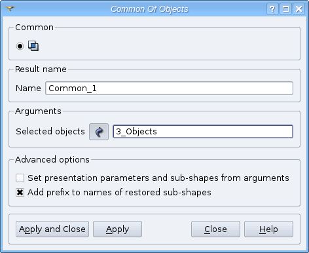
Task: Click the Apply and Close button
Action: point(52,229)
